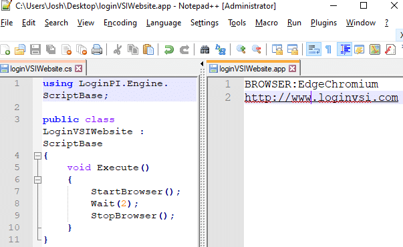Paste clipboard with the Paste icon
This screenshot has height=247, width=403.
tap(148, 49)
